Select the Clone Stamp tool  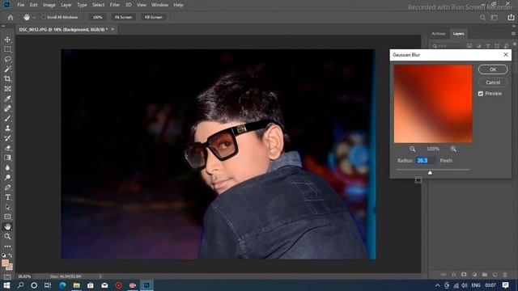tap(7, 129)
